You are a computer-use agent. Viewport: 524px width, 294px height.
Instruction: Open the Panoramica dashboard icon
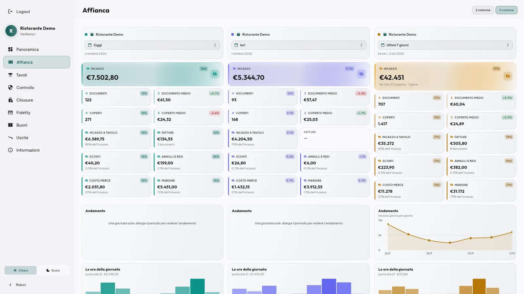click(10, 49)
